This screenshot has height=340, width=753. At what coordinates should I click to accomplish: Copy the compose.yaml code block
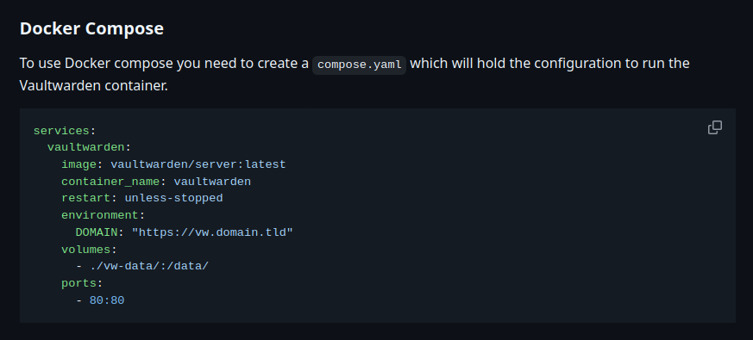click(714, 127)
